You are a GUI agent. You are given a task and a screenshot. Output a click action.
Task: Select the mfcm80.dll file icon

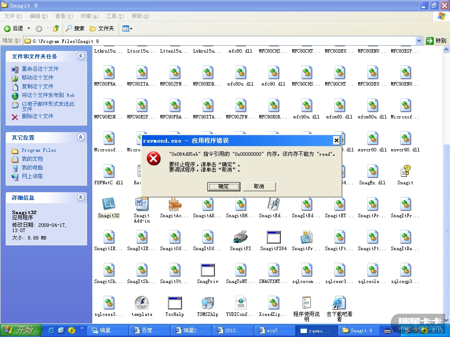pos(339,105)
